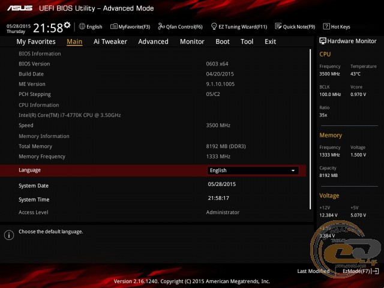
Task: Click the Vcore reading 0.970 V
Action: [x=358, y=94]
